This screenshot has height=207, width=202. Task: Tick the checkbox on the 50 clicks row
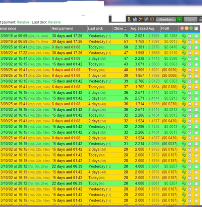click(x=196, y=47)
